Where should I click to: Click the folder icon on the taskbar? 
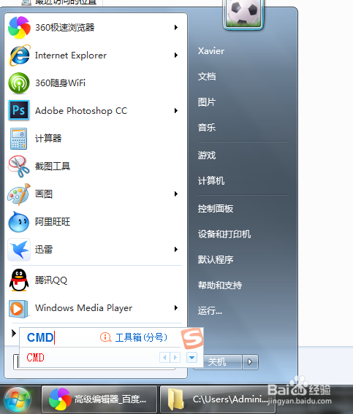[176, 399]
